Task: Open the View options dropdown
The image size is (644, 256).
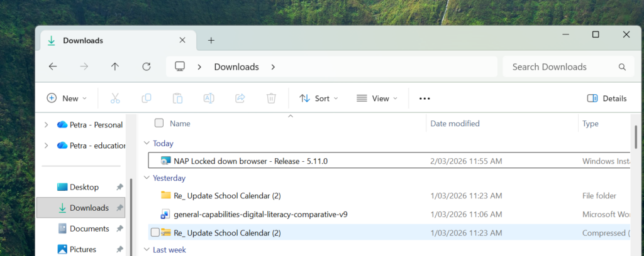Action: [377, 98]
